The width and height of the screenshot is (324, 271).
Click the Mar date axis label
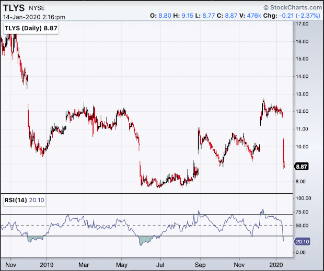[x=84, y=265]
